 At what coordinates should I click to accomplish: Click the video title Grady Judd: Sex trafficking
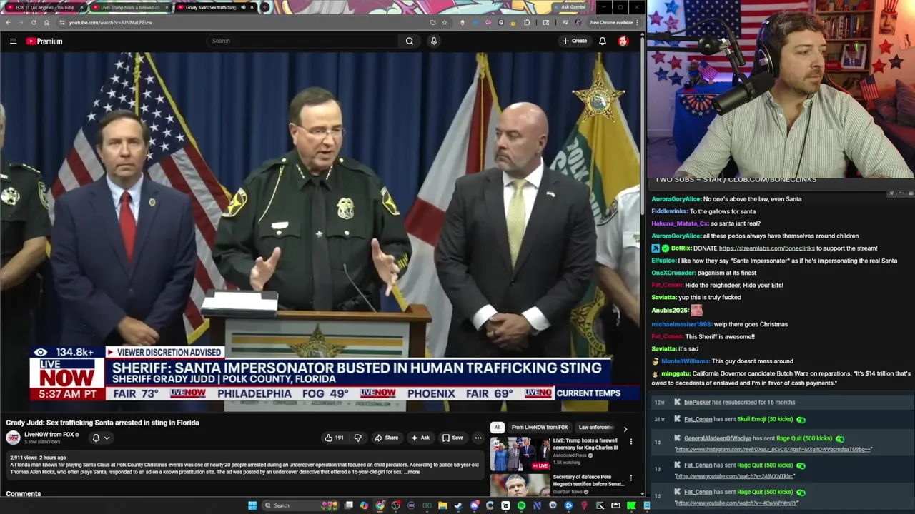102,423
